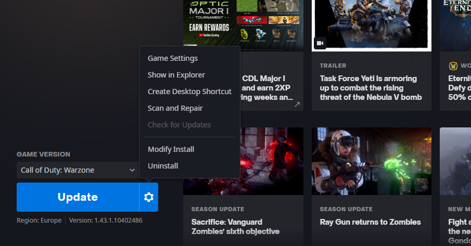Select Game Settings from the menu
Viewport: 471px width, 246px height.
click(x=173, y=58)
